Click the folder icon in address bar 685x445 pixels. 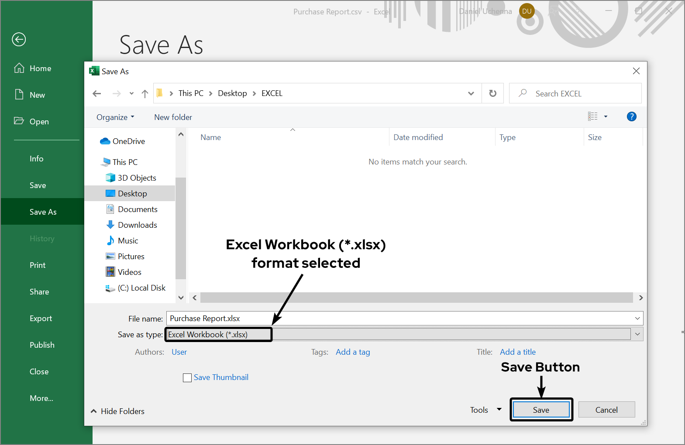(x=159, y=93)
